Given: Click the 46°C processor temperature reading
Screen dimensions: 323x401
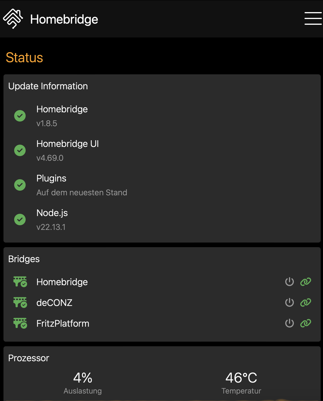Looking at the screenshot, I should [x=241, y=378].
